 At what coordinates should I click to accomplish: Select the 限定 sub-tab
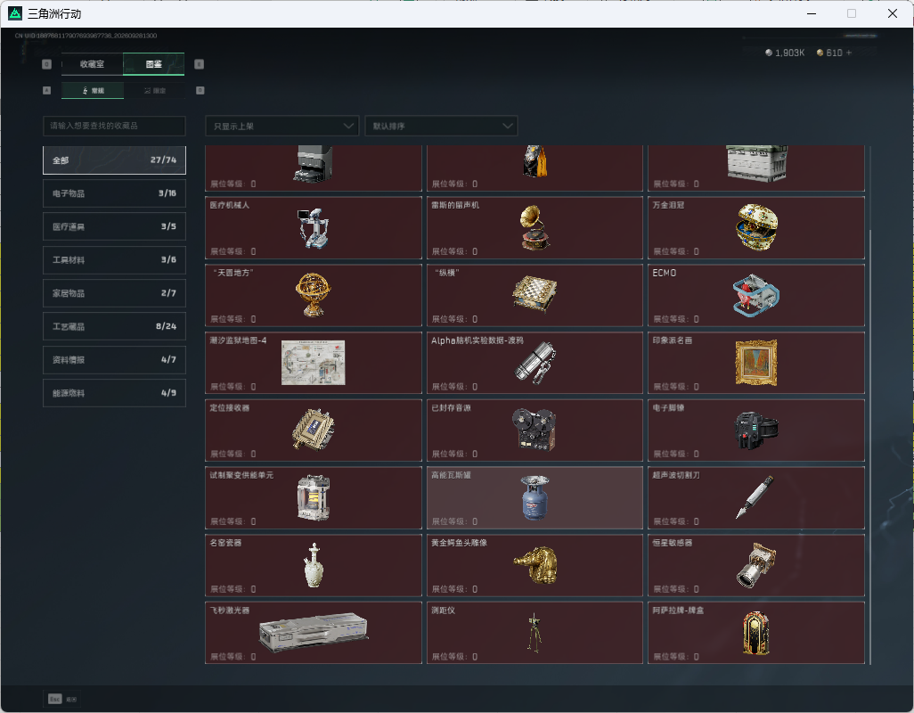155,90
